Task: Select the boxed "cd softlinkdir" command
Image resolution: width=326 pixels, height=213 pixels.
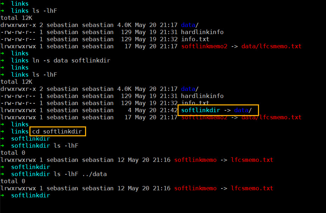Action: tap(58, 131)
